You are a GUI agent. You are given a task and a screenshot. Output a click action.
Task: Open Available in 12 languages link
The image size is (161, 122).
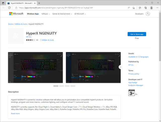click(138, 57)
